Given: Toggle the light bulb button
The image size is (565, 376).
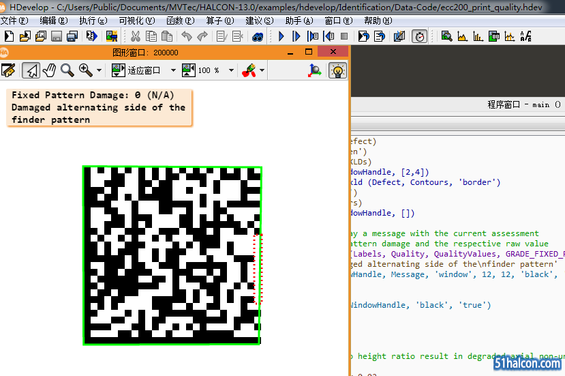Looking at the screenshot, I should pyautogui.click(x=337, y=70).
